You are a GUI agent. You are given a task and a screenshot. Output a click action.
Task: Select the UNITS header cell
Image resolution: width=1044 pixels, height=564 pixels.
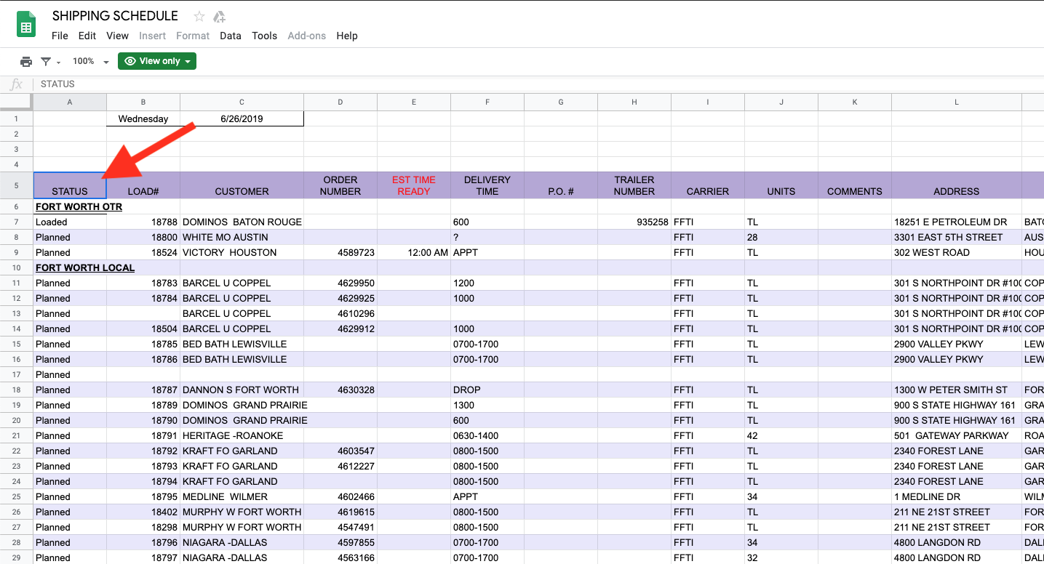click(x=781, y=185)
